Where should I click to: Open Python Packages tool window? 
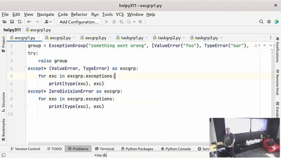pos(137,149)
